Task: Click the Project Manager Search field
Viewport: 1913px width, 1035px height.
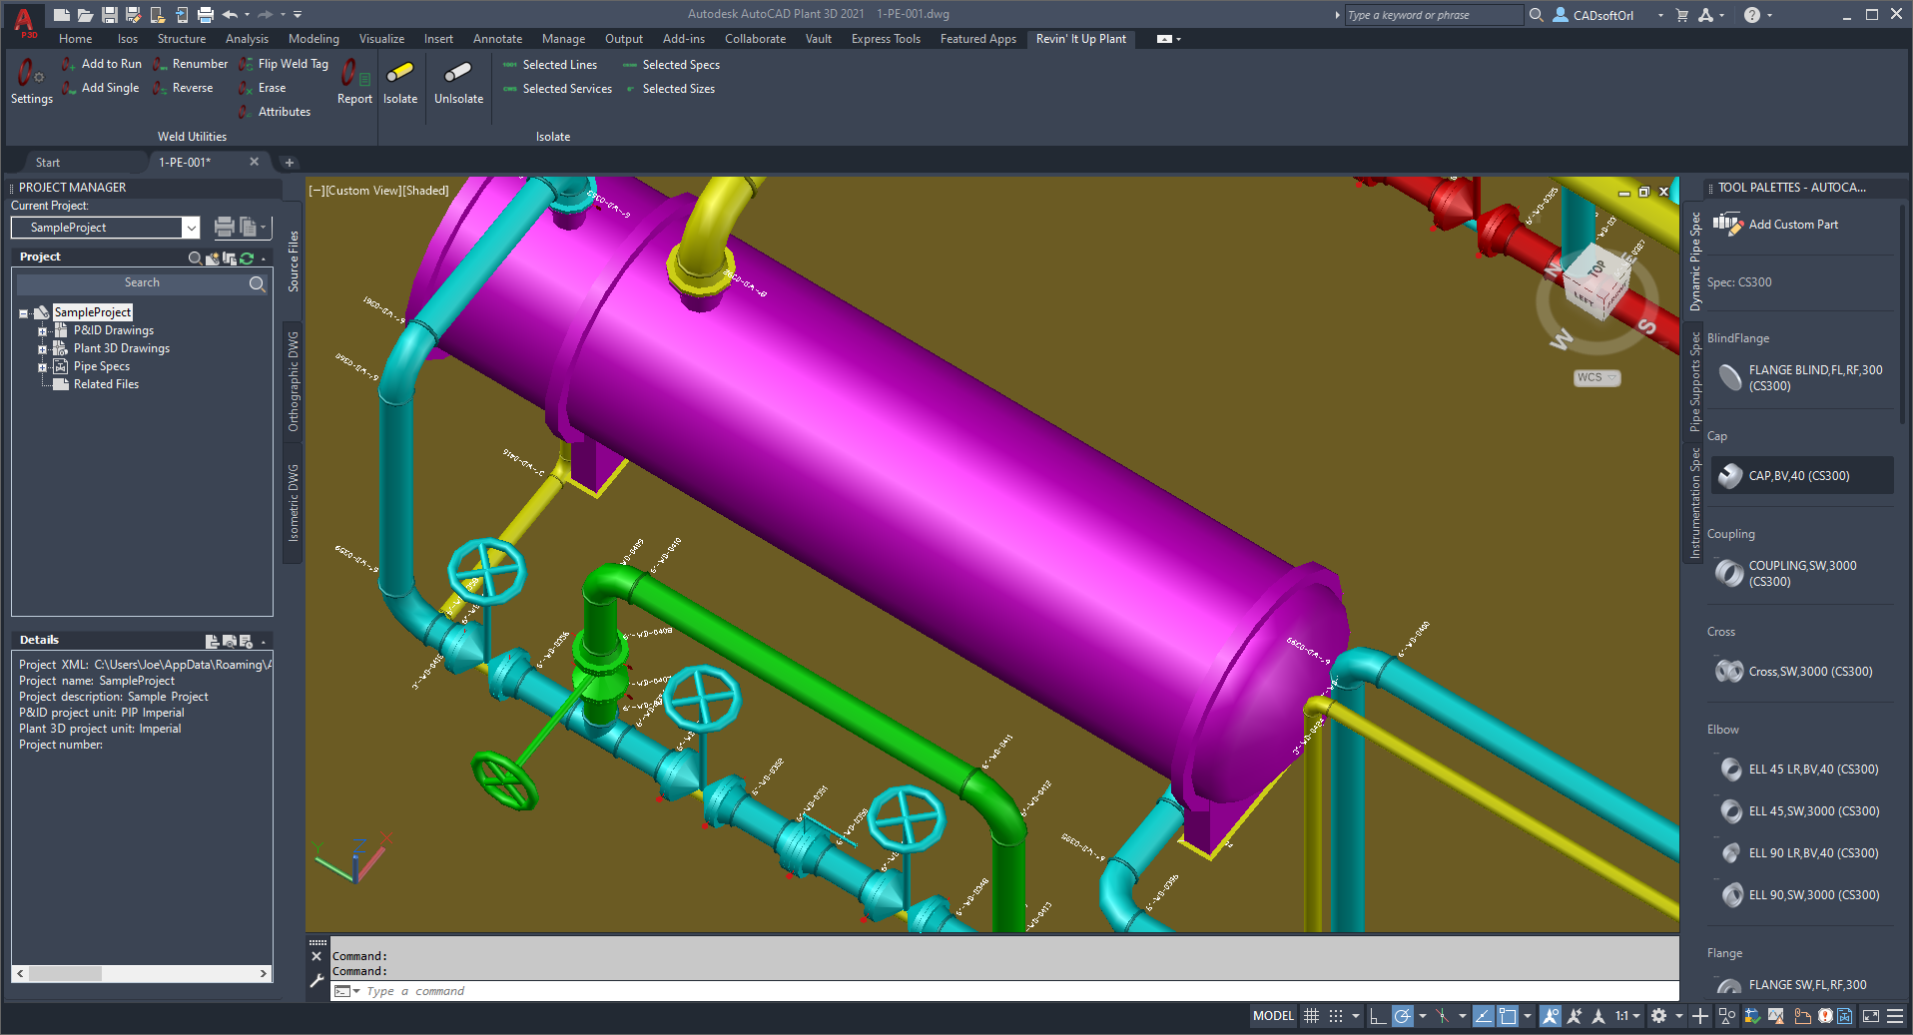Action: [x=142, y=283]
